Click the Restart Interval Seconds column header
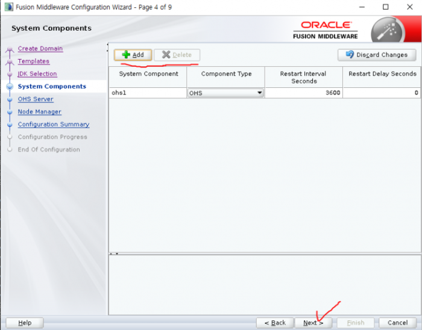The height and width of the screenshot is (330, 422). pyautogui.click(x=304, y=77)
